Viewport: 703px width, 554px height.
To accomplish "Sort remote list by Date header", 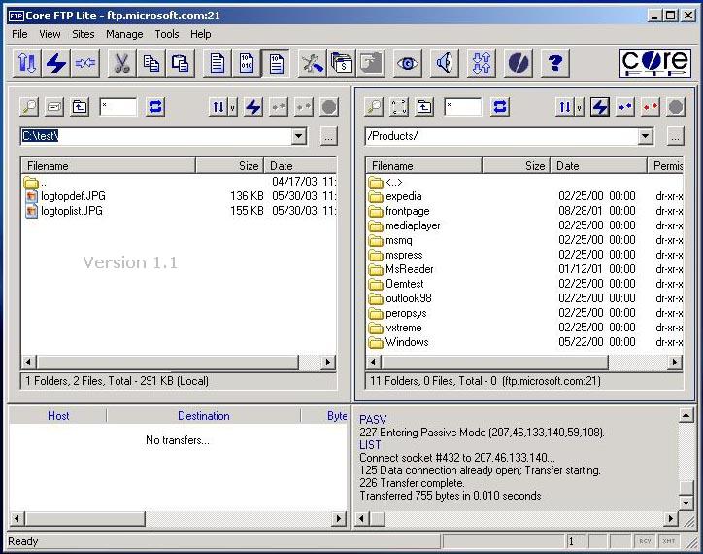I will click(x=598, y=166).
